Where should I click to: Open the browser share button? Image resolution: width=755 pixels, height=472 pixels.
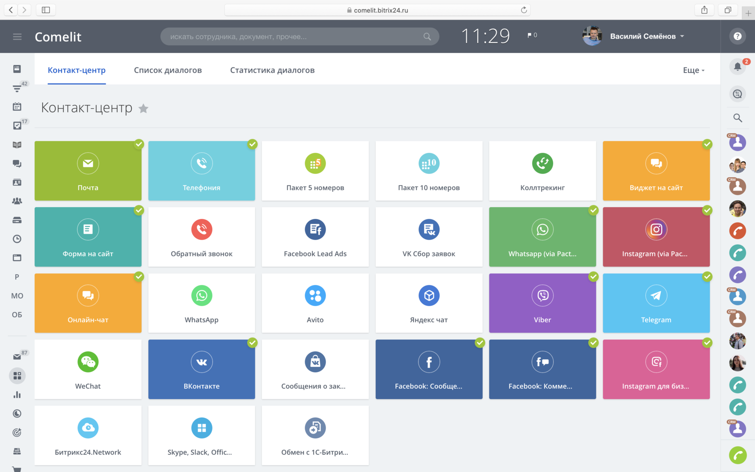click(x=704, y=10)
